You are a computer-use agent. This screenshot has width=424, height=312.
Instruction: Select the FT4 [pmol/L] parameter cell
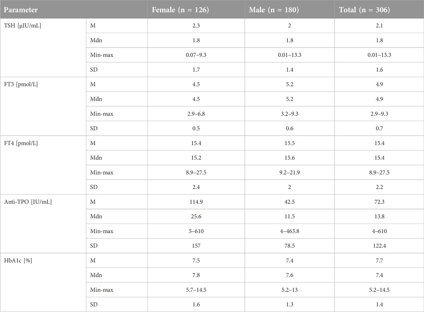[x=21, y=143]
